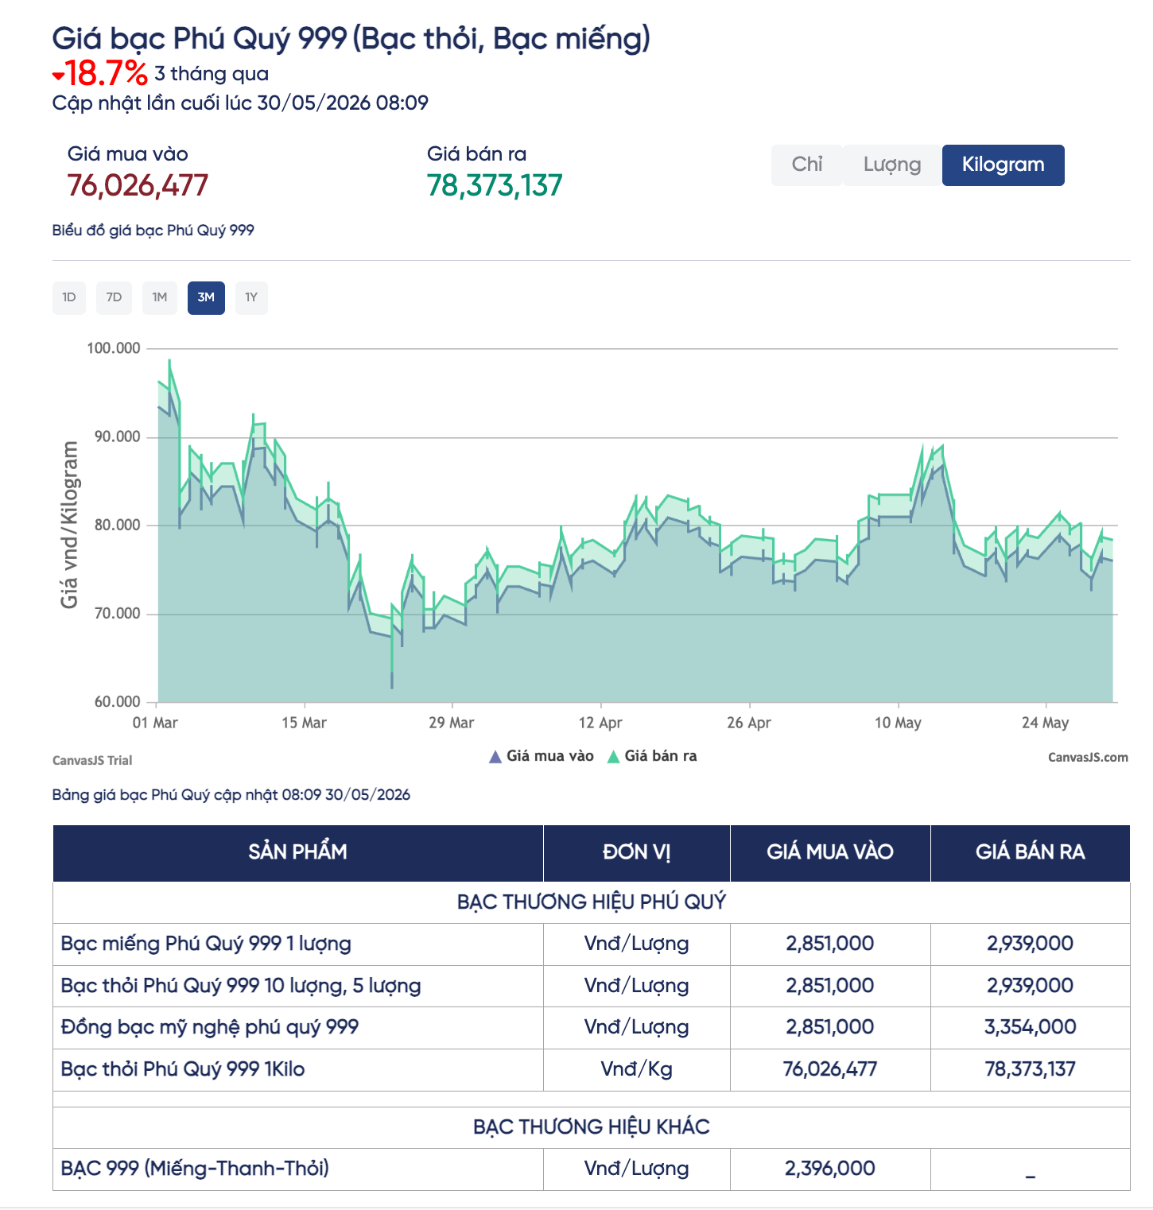
Task: Click the Giá bán ra legend triangle marker
Action: (x=613, y=757)
